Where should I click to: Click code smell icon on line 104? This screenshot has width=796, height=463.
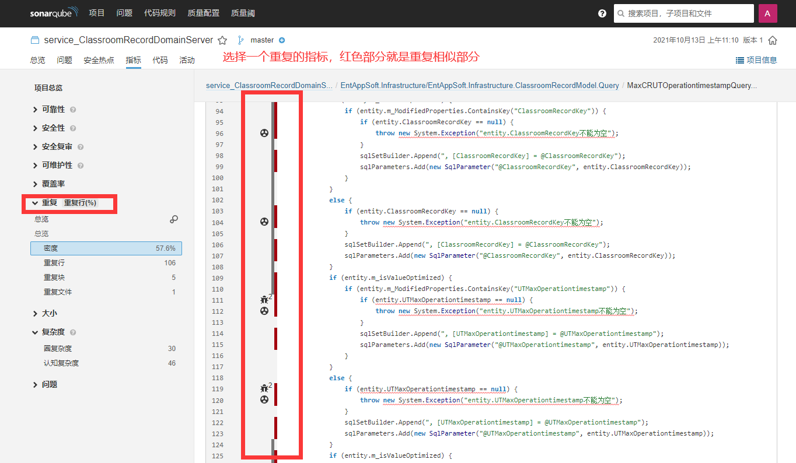[264, 222]
